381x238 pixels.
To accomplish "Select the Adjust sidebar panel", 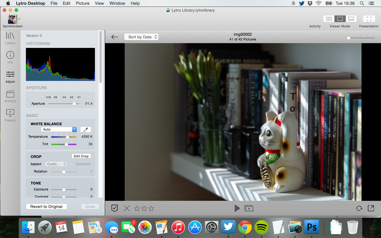I will [x=10, y=77].
